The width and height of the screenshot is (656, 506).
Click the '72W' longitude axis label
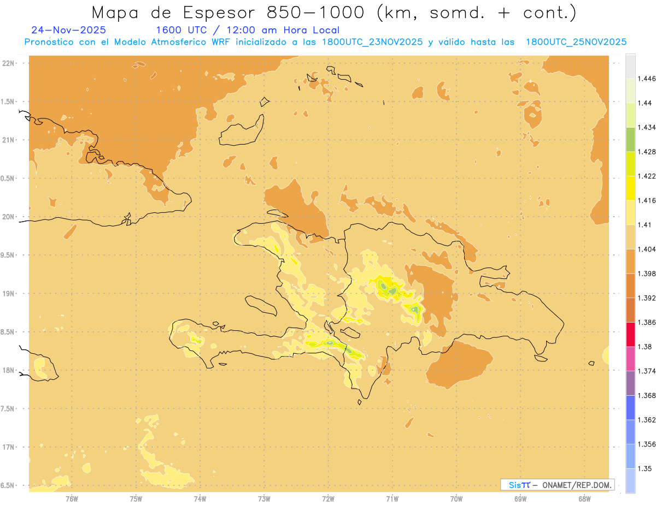point(328,499)
